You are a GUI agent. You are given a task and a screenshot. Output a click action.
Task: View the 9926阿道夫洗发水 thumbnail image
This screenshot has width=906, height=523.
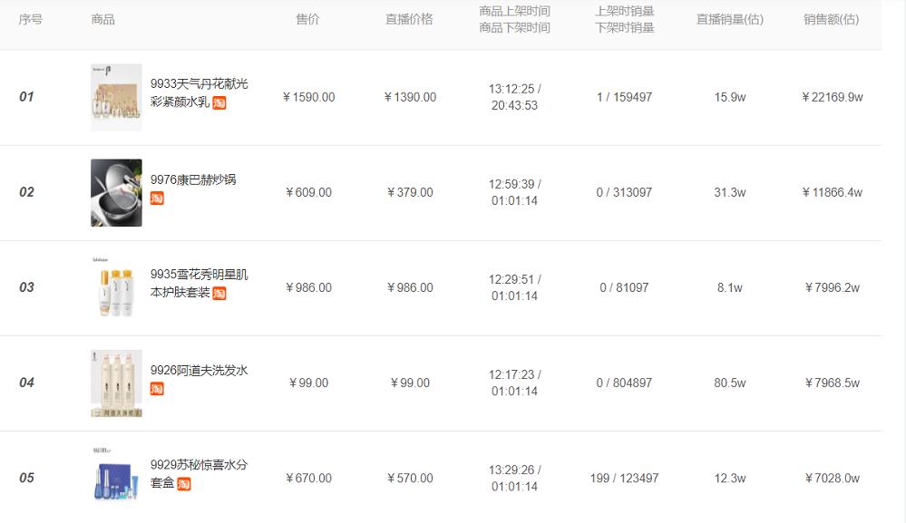click(115, 383)
